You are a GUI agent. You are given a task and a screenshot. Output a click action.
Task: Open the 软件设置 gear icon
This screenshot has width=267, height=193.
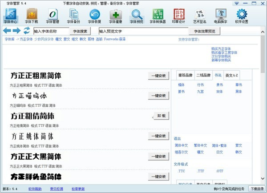242,16
